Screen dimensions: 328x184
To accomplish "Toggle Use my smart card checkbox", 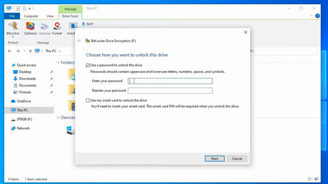I will tap(87, 100).
